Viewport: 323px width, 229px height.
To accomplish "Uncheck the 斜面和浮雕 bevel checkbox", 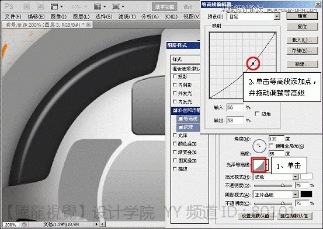I will [175, 110].
